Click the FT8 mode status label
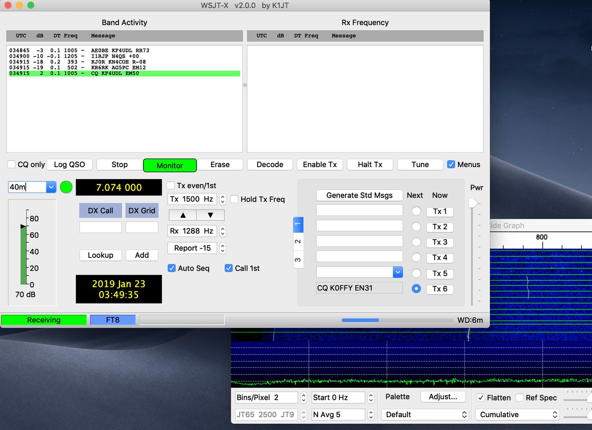592x430 pixels. (112, 320)
